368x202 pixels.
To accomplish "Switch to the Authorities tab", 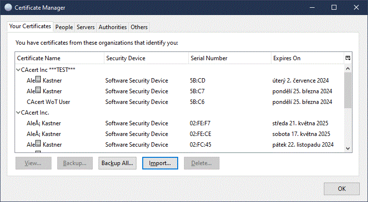I will (113, 27).
